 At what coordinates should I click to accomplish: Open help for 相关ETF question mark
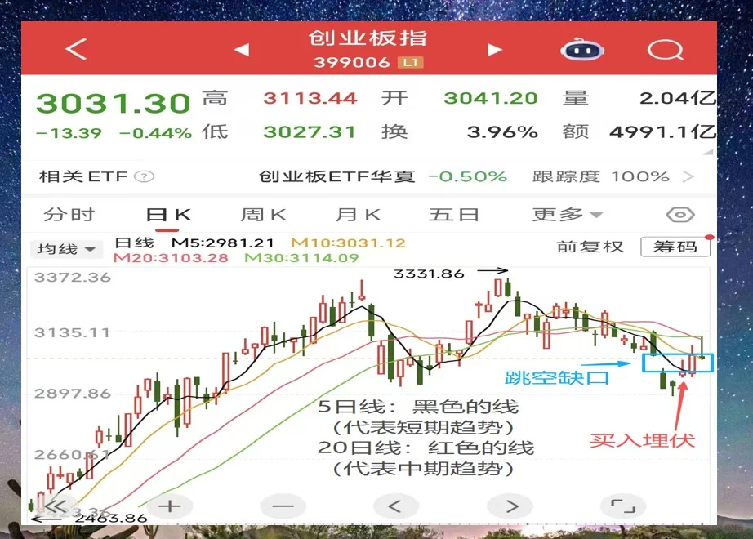144,176
